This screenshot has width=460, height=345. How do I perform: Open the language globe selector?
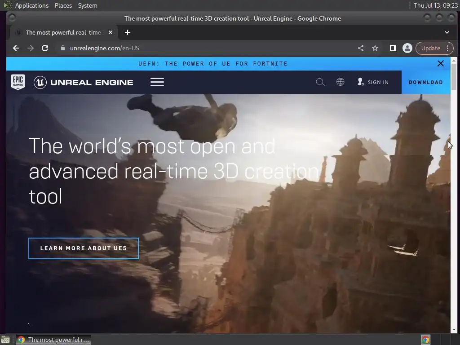341,82
